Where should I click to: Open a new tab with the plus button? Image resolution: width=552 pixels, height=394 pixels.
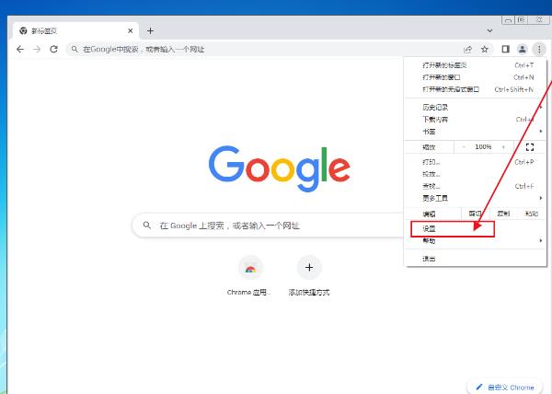pos(150,31)
